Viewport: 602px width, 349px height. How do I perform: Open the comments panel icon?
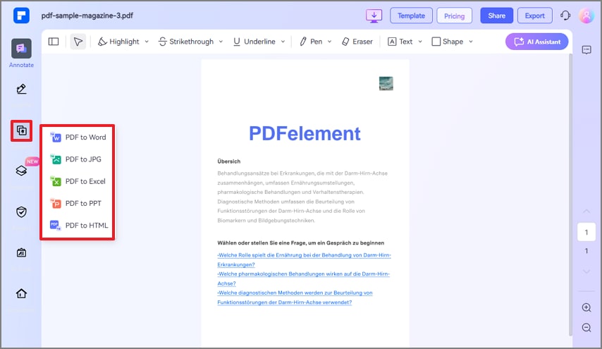coord(586,50)
